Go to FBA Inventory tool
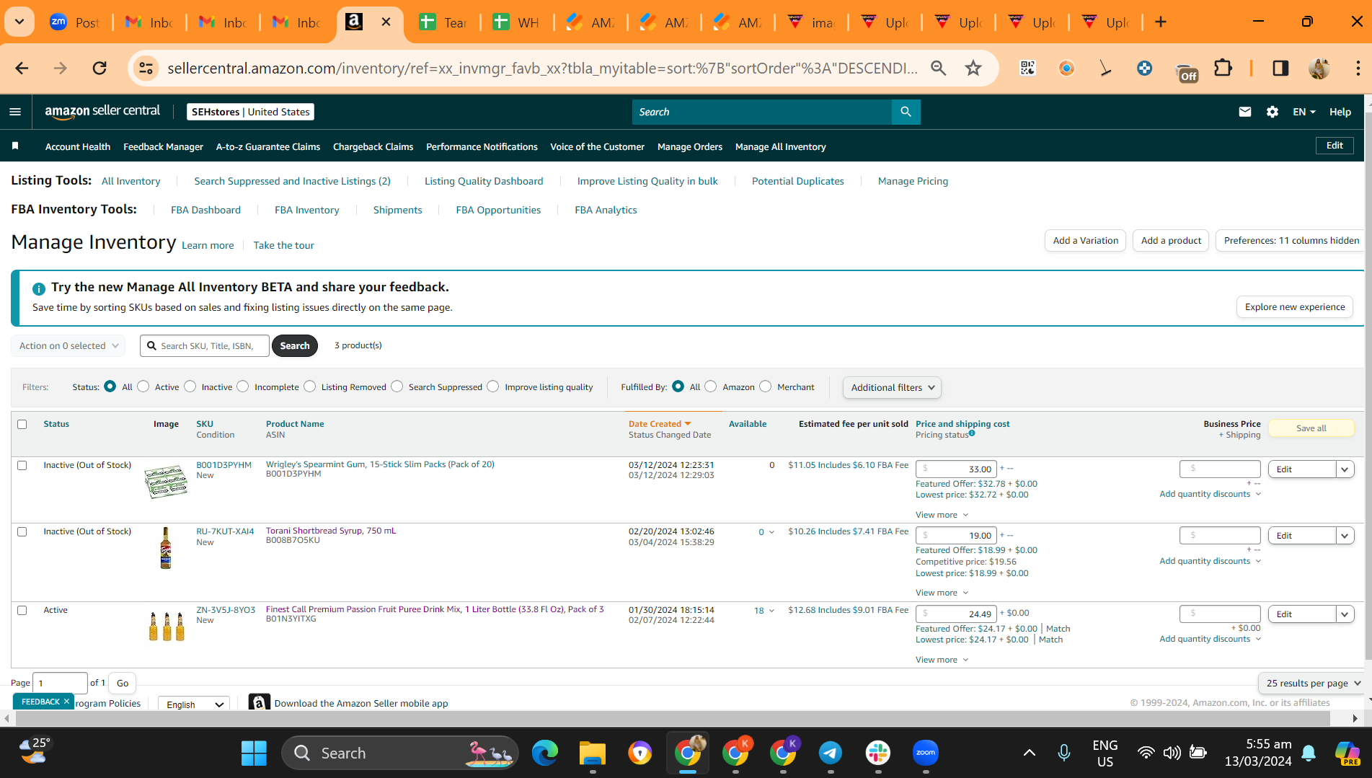The width and height of the screenshot is (1372, 778). tap(306, 210)
